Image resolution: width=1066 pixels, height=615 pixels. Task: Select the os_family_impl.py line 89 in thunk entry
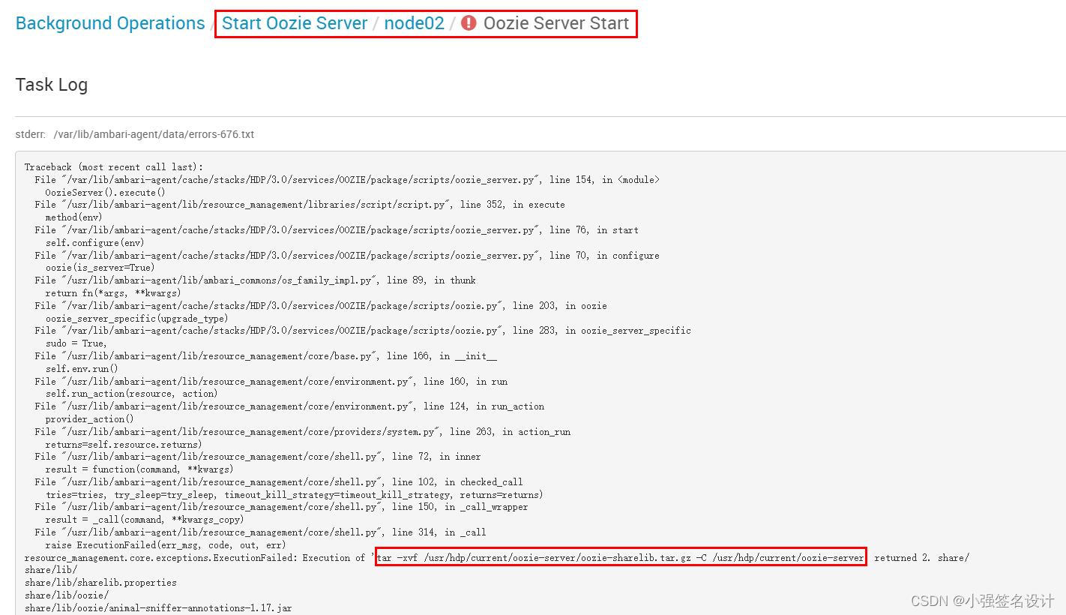(x=255, y=280)
